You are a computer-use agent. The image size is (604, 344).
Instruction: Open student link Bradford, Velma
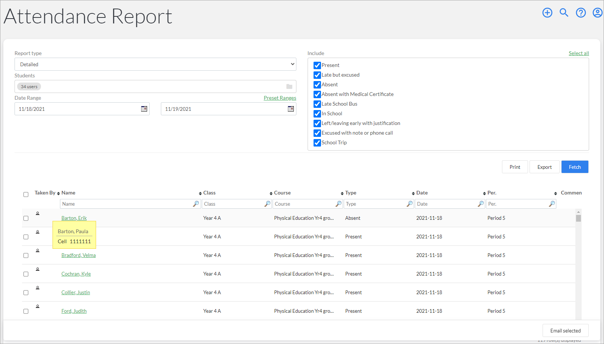pos(79,255)
